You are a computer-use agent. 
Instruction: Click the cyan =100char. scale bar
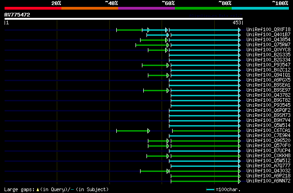click(x=210, y=190)
